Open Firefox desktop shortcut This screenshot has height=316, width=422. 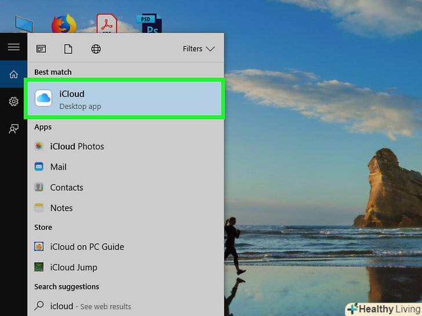click(x=64, y=24)
